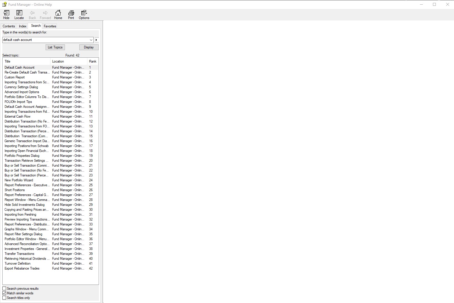Click the Forward arrow icon
This screenshot has width=454, height=303.
45,15
